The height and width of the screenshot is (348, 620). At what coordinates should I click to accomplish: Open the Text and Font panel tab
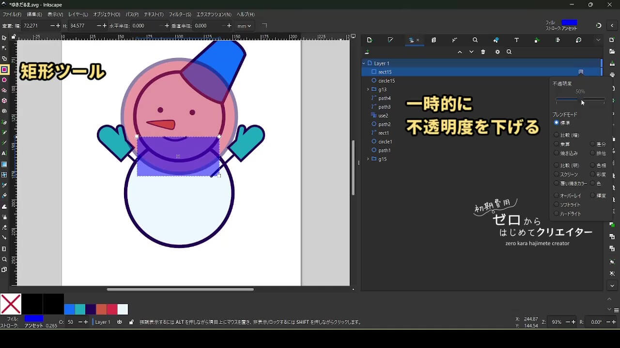point(516,40)
